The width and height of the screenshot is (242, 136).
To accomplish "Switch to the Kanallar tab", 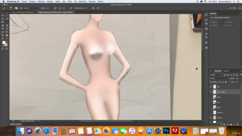I will tap(226, 71).
